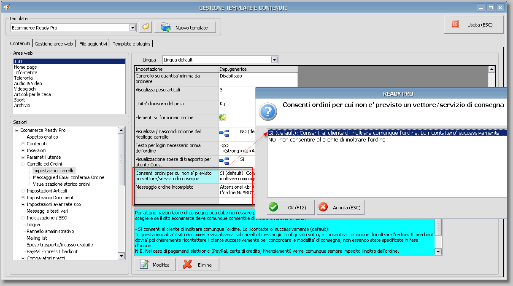Click the app icon in the title bar
The width and height of the screenshot is (513, 286).
click(7, 7)
